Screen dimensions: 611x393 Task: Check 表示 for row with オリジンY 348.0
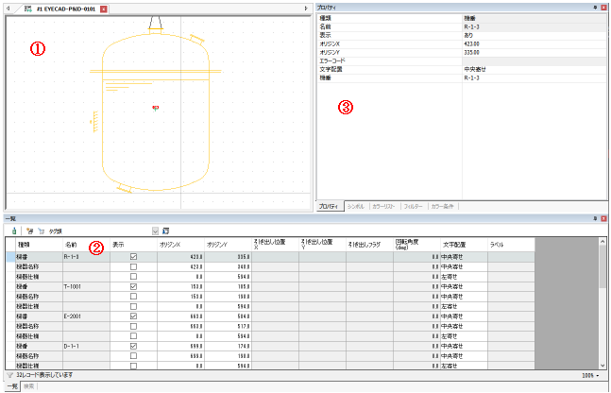click(134, 266)
